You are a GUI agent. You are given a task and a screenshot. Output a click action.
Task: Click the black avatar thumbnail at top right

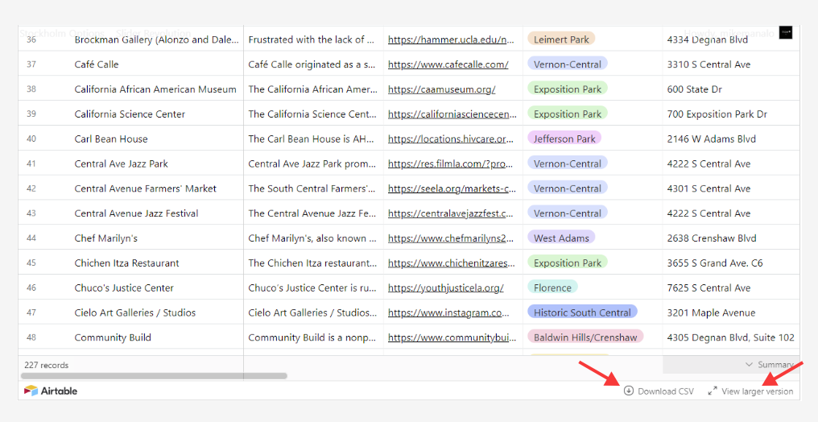click(x=786, y=33)
